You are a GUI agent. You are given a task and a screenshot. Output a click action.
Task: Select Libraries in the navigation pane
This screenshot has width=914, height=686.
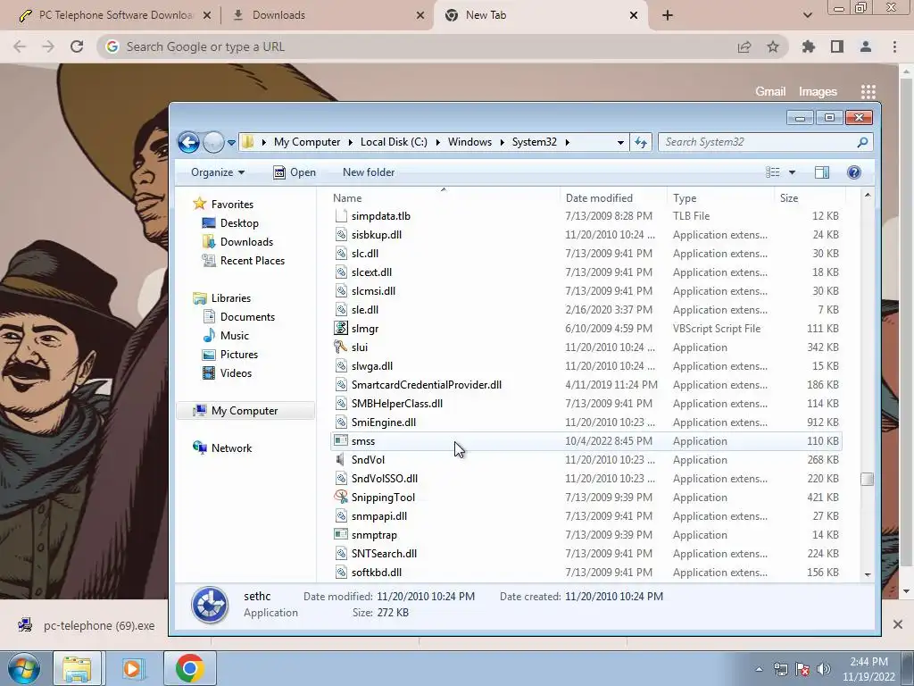(x=222, y=298)
